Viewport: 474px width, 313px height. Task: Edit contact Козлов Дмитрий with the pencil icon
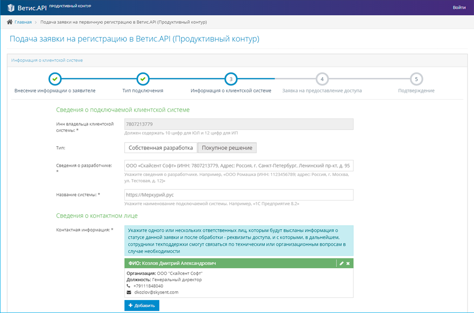(342, 263)
